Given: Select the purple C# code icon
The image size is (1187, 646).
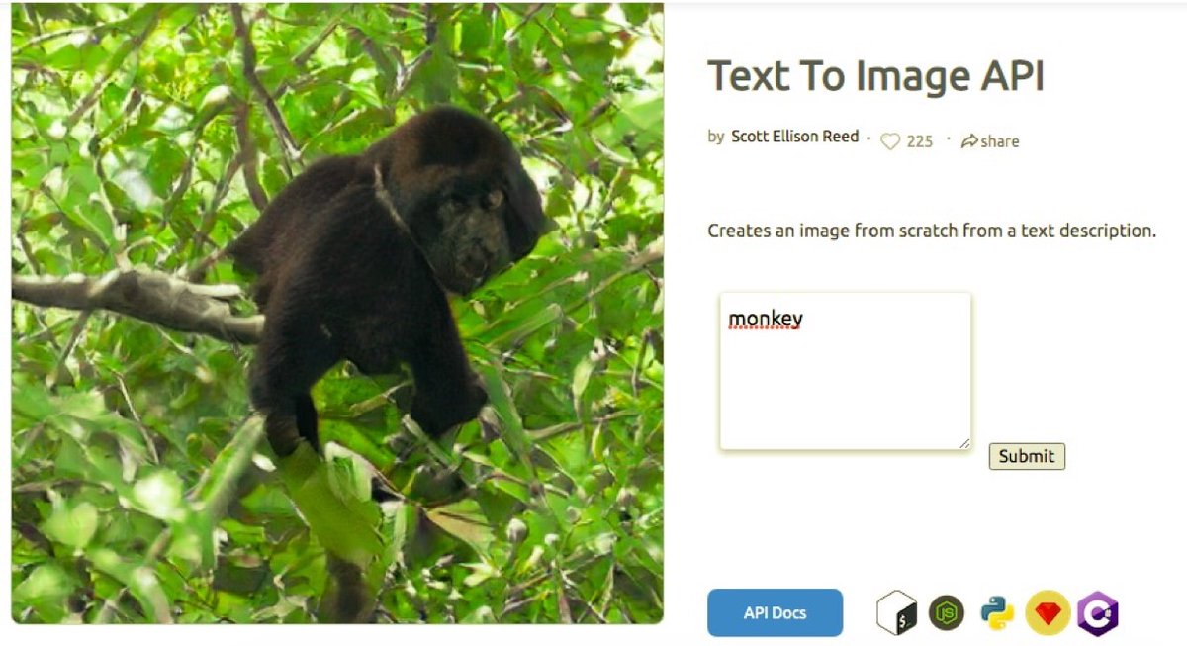Looking at the screenshot, I should coord(1098,613).
